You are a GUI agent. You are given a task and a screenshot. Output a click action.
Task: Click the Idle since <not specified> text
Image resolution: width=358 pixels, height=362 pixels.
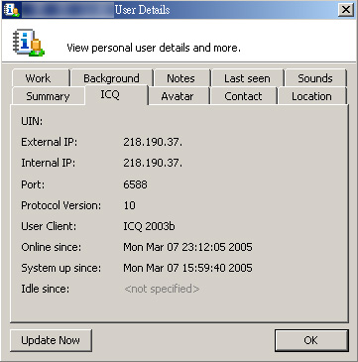pos(162,289)
